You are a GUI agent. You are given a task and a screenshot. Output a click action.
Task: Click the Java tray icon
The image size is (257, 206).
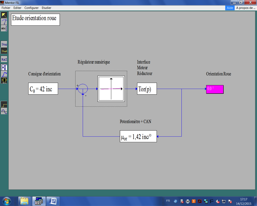(x=194, y=201)
